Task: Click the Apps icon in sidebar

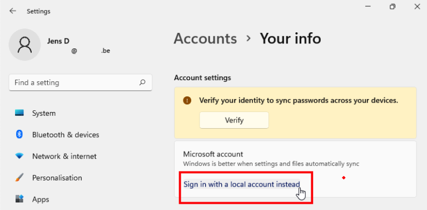Action: point(19,199)
